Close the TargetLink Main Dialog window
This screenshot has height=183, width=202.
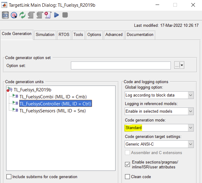coord(193,5)
